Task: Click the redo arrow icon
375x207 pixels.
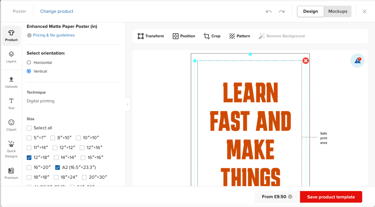Action: [281, 11]
